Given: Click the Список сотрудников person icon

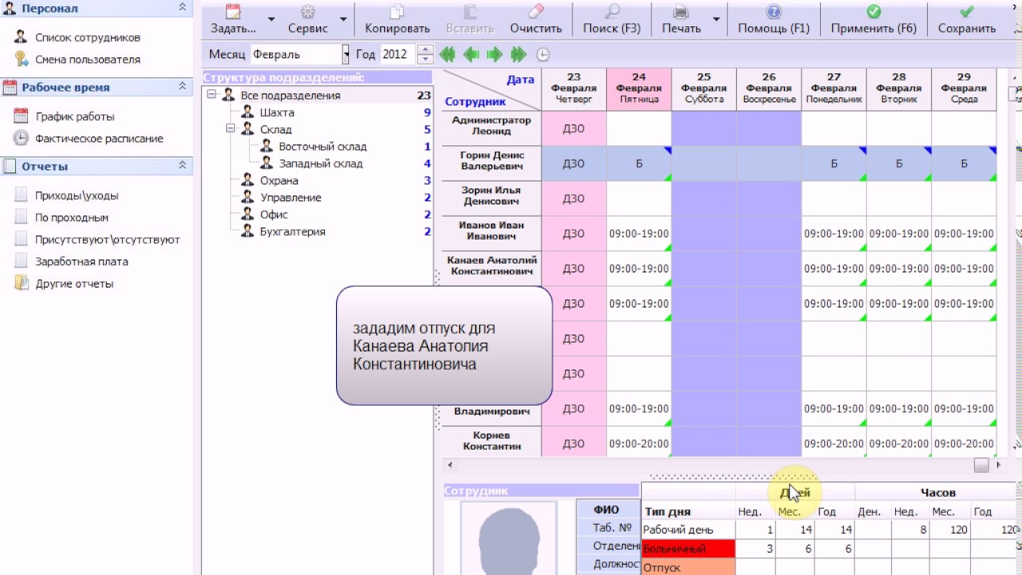Looking at the screenshot, I should click(x=21, y=37).
